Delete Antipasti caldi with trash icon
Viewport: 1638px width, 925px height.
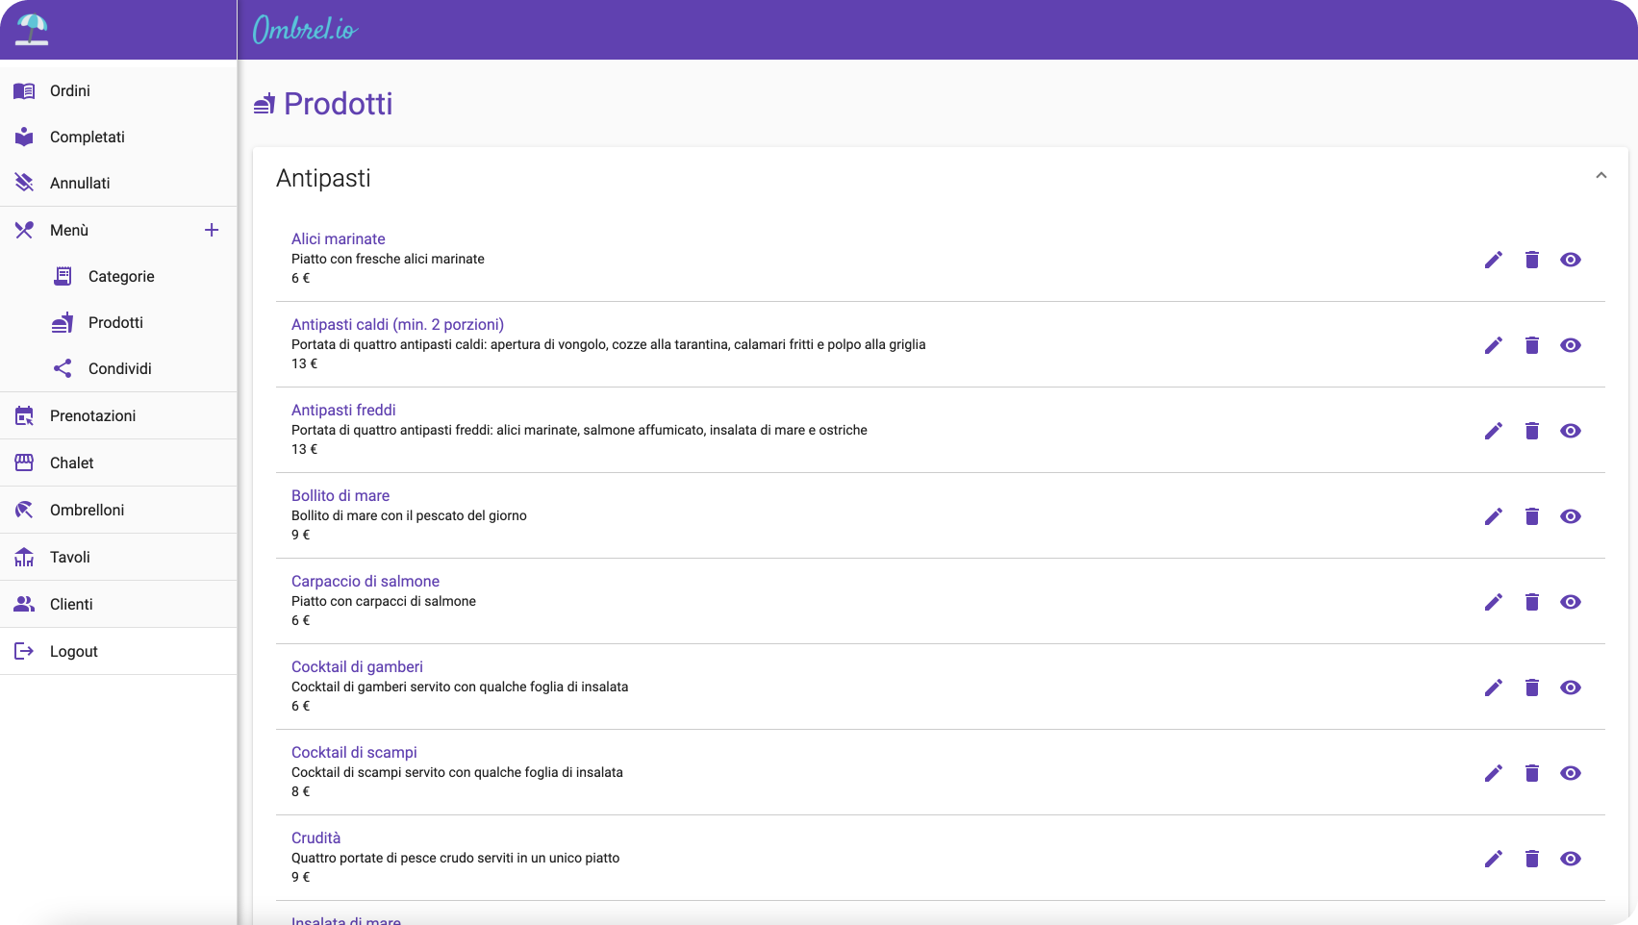click(x=1532, y=345)
